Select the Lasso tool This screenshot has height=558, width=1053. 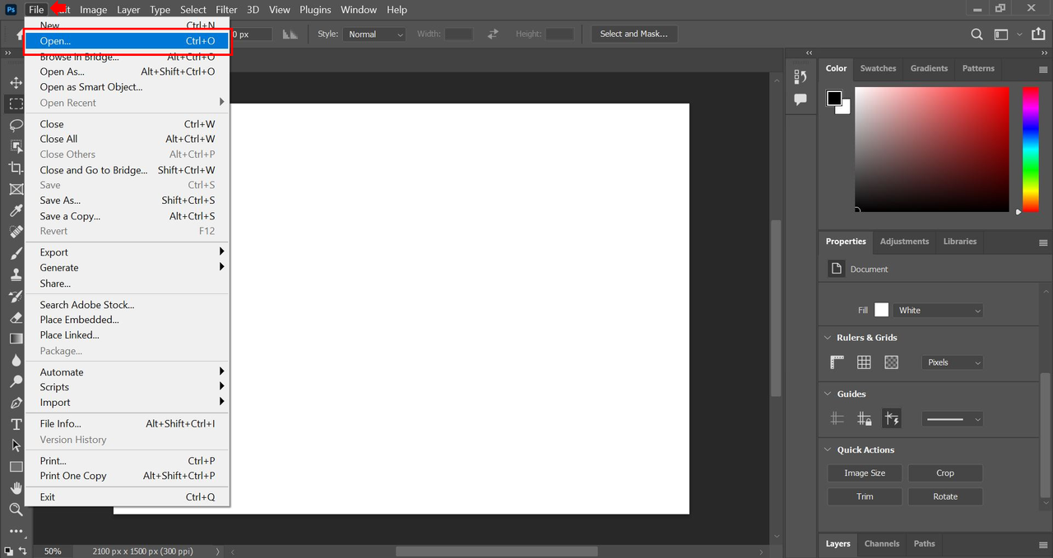coord(16,126)
